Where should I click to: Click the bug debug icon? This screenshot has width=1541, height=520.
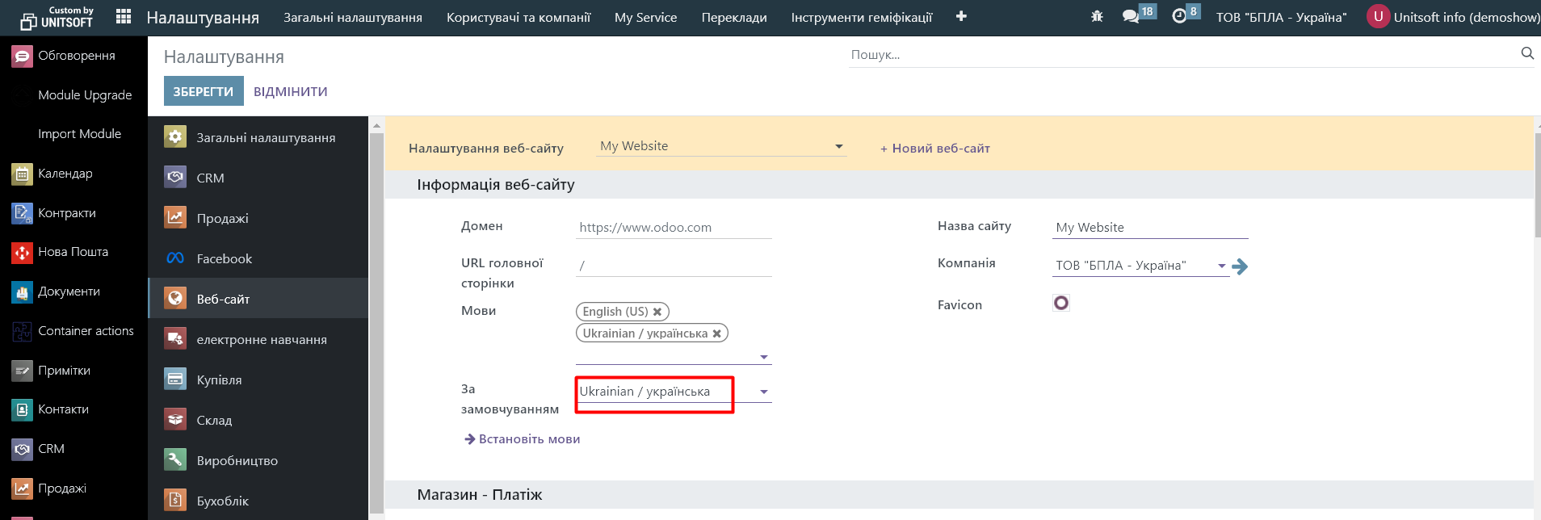point(1096,17)
